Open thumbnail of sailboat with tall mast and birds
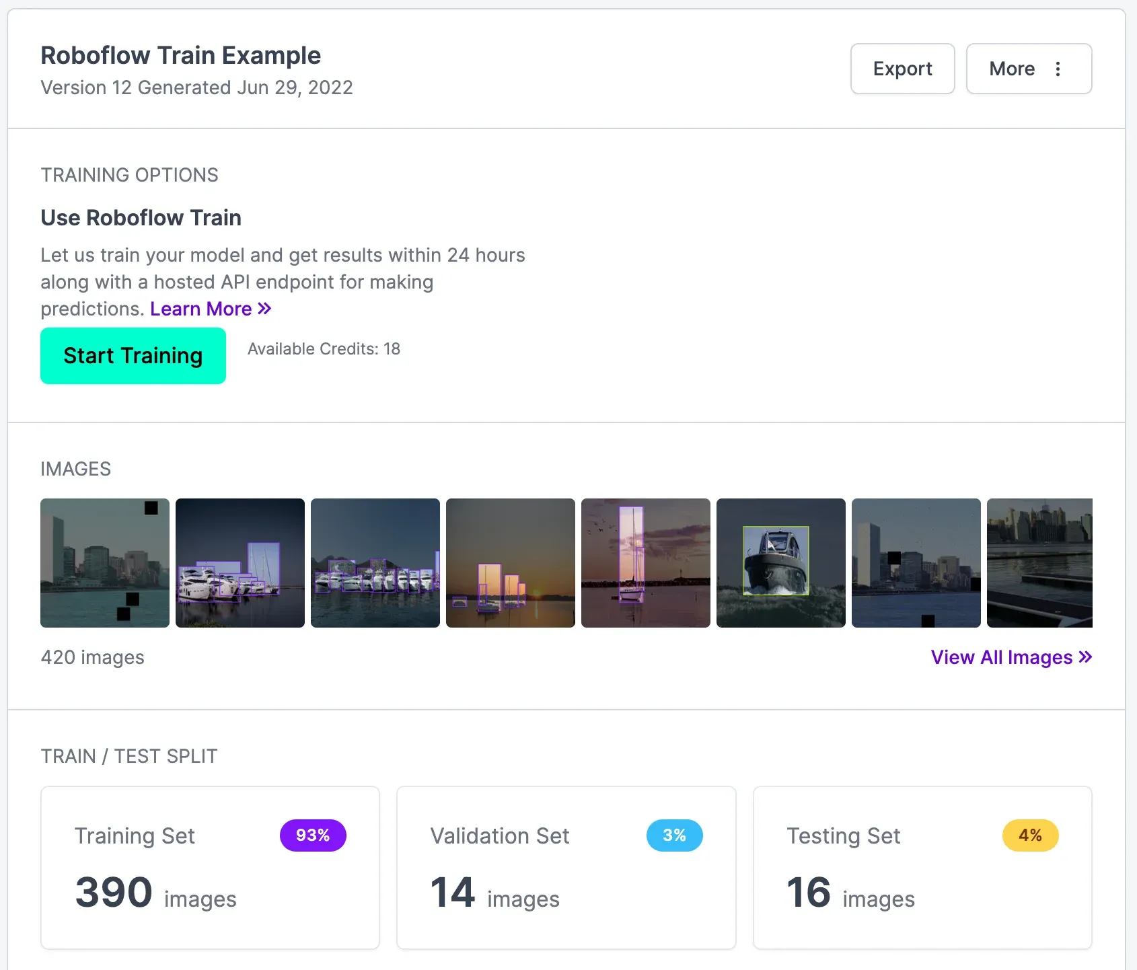1137x970 pixels. click(646, 563)
